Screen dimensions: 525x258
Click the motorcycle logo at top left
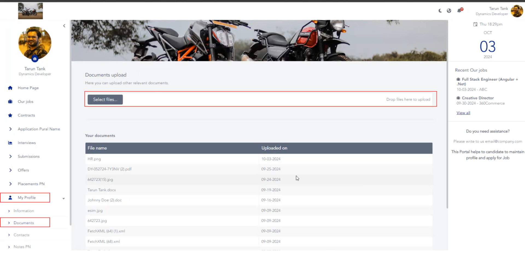pos(30,11)
